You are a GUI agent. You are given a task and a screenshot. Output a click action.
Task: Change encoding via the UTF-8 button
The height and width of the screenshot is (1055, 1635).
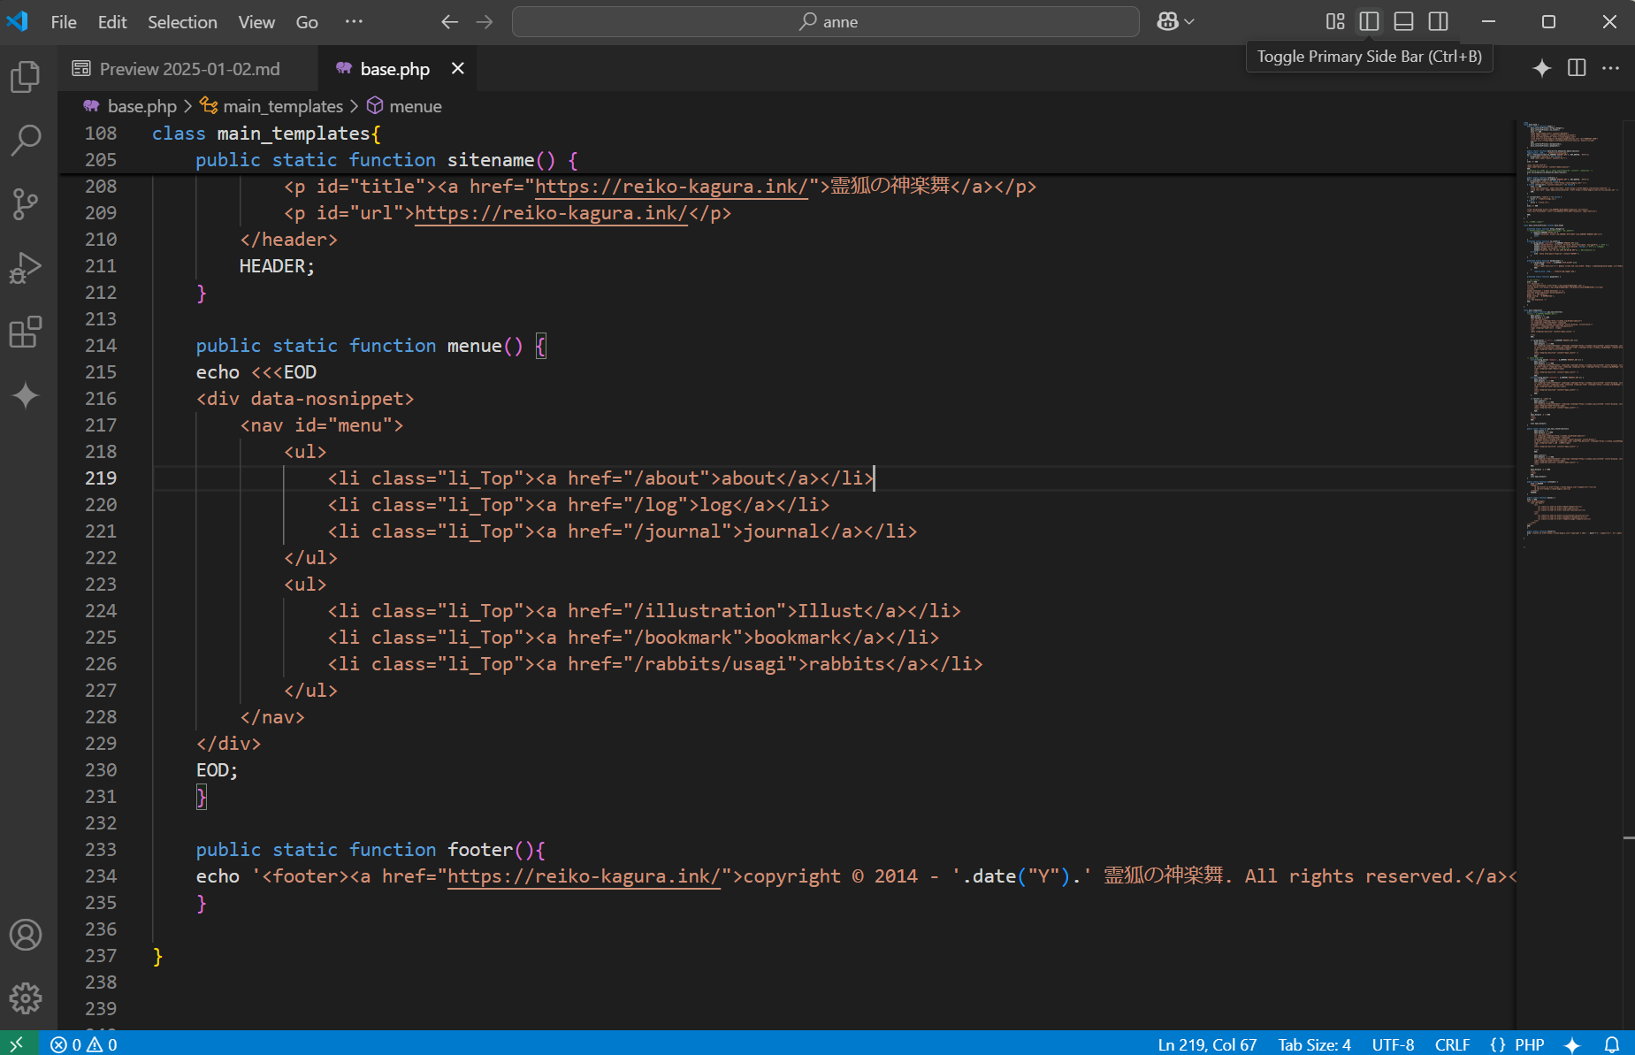[1394, 1044]
